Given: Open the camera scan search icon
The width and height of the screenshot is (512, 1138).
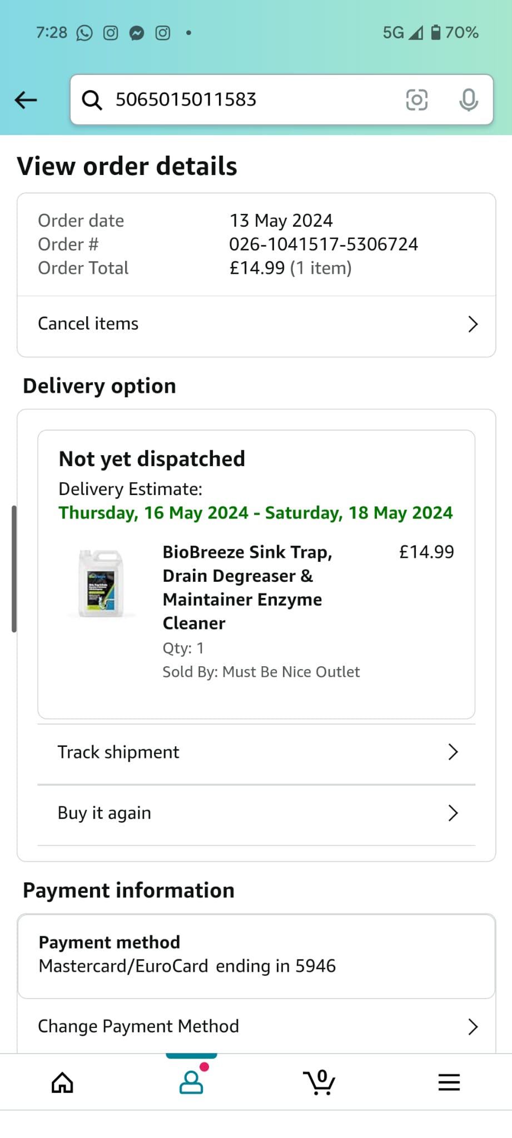Looking at the screenshot, I should pyautogui.click(x=417, y=100).
